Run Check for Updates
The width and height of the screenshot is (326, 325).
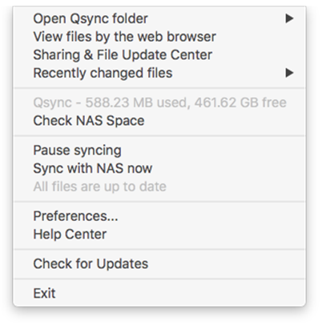pos(159,263)
